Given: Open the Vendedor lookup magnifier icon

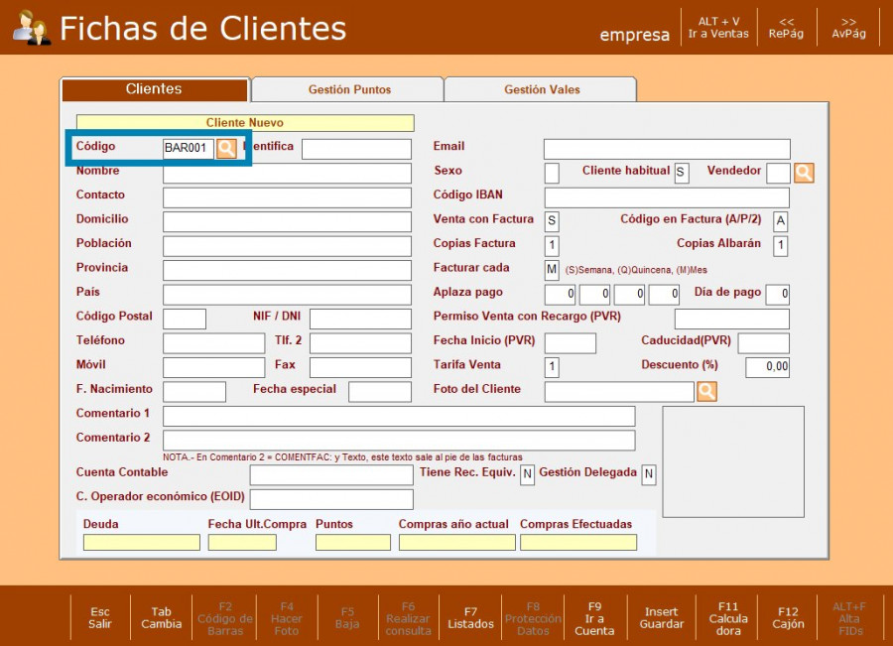Looking at the screenshot, I should pyautogui.click(x=804, y=173).
